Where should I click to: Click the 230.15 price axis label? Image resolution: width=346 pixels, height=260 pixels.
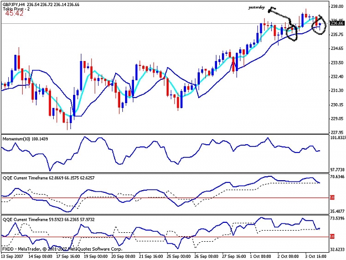[337, 105]
